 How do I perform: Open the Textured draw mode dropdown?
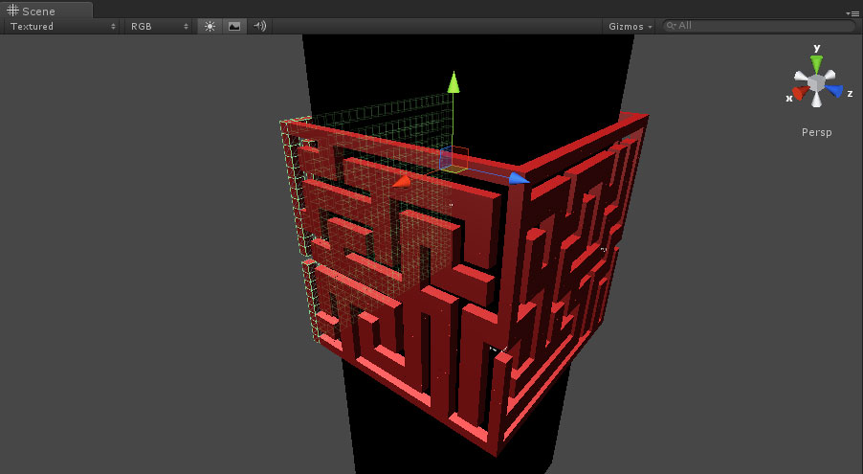(63, 27)
